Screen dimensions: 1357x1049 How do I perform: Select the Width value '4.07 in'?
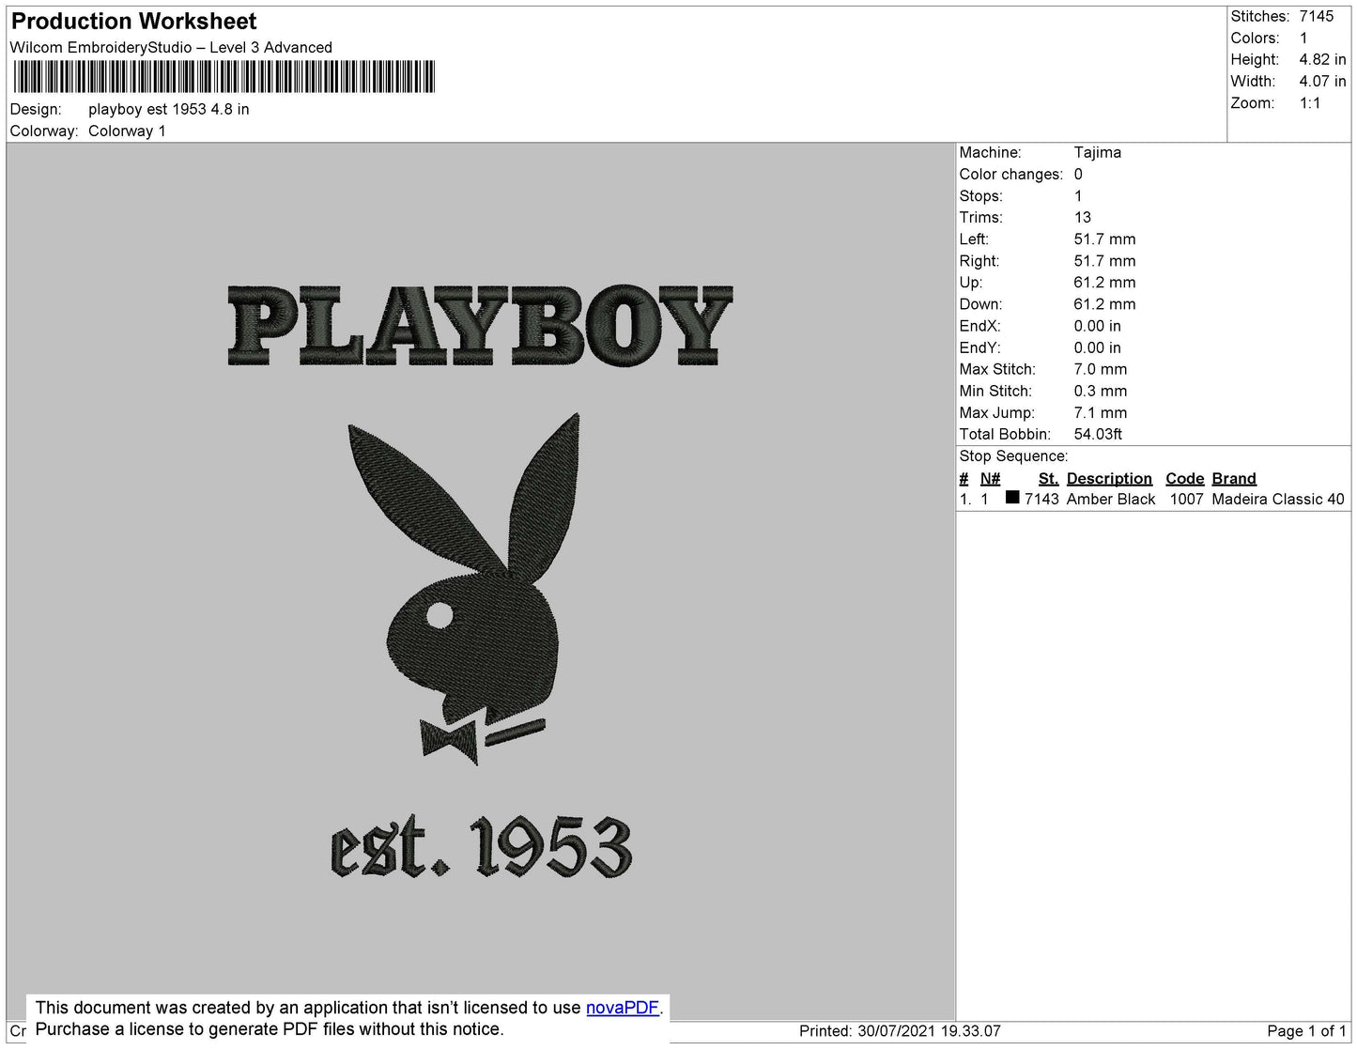click(1322, 82)
